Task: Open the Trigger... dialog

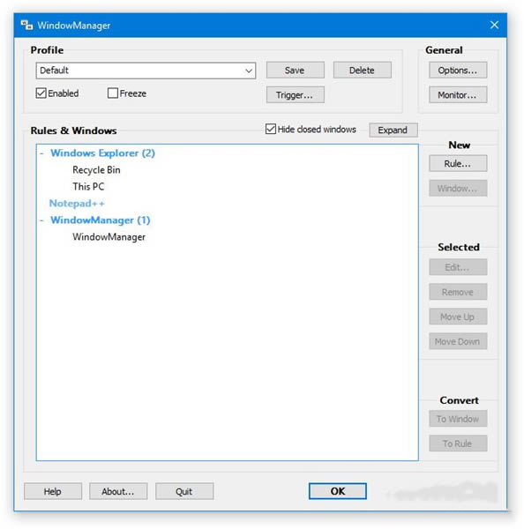Action: [296, 95]
